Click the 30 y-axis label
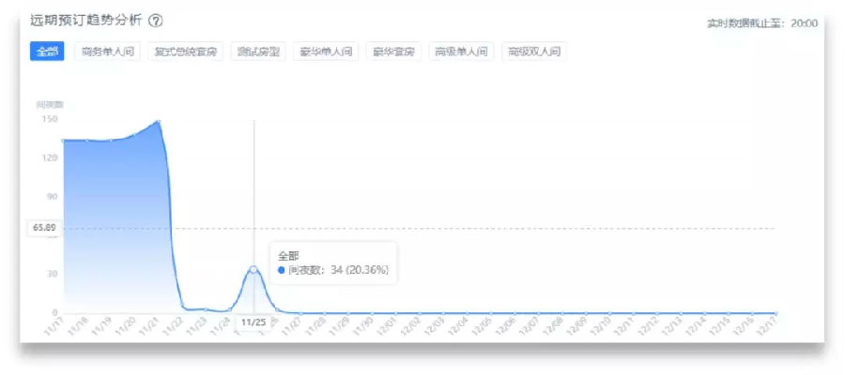Image resolution: width=845 pixels, height=375 pixels. click(53, 274)
